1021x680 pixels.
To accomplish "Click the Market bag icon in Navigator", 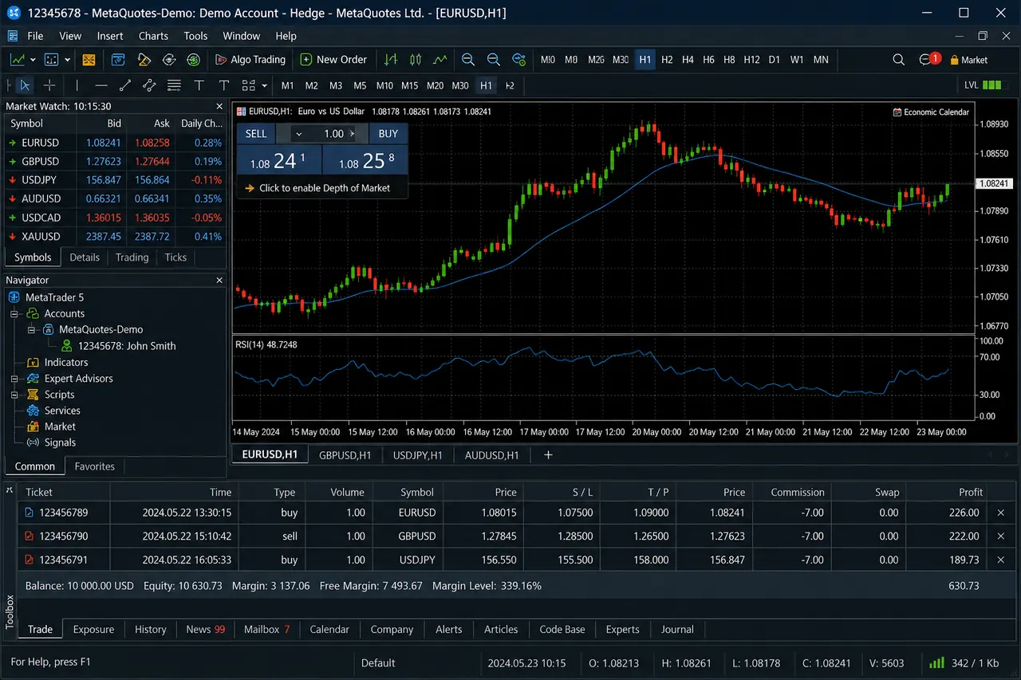I will pos(33,426).
